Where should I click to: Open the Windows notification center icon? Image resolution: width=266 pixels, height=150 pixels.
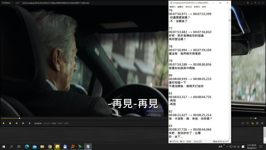pyautogui.click(x=261, y=147)
